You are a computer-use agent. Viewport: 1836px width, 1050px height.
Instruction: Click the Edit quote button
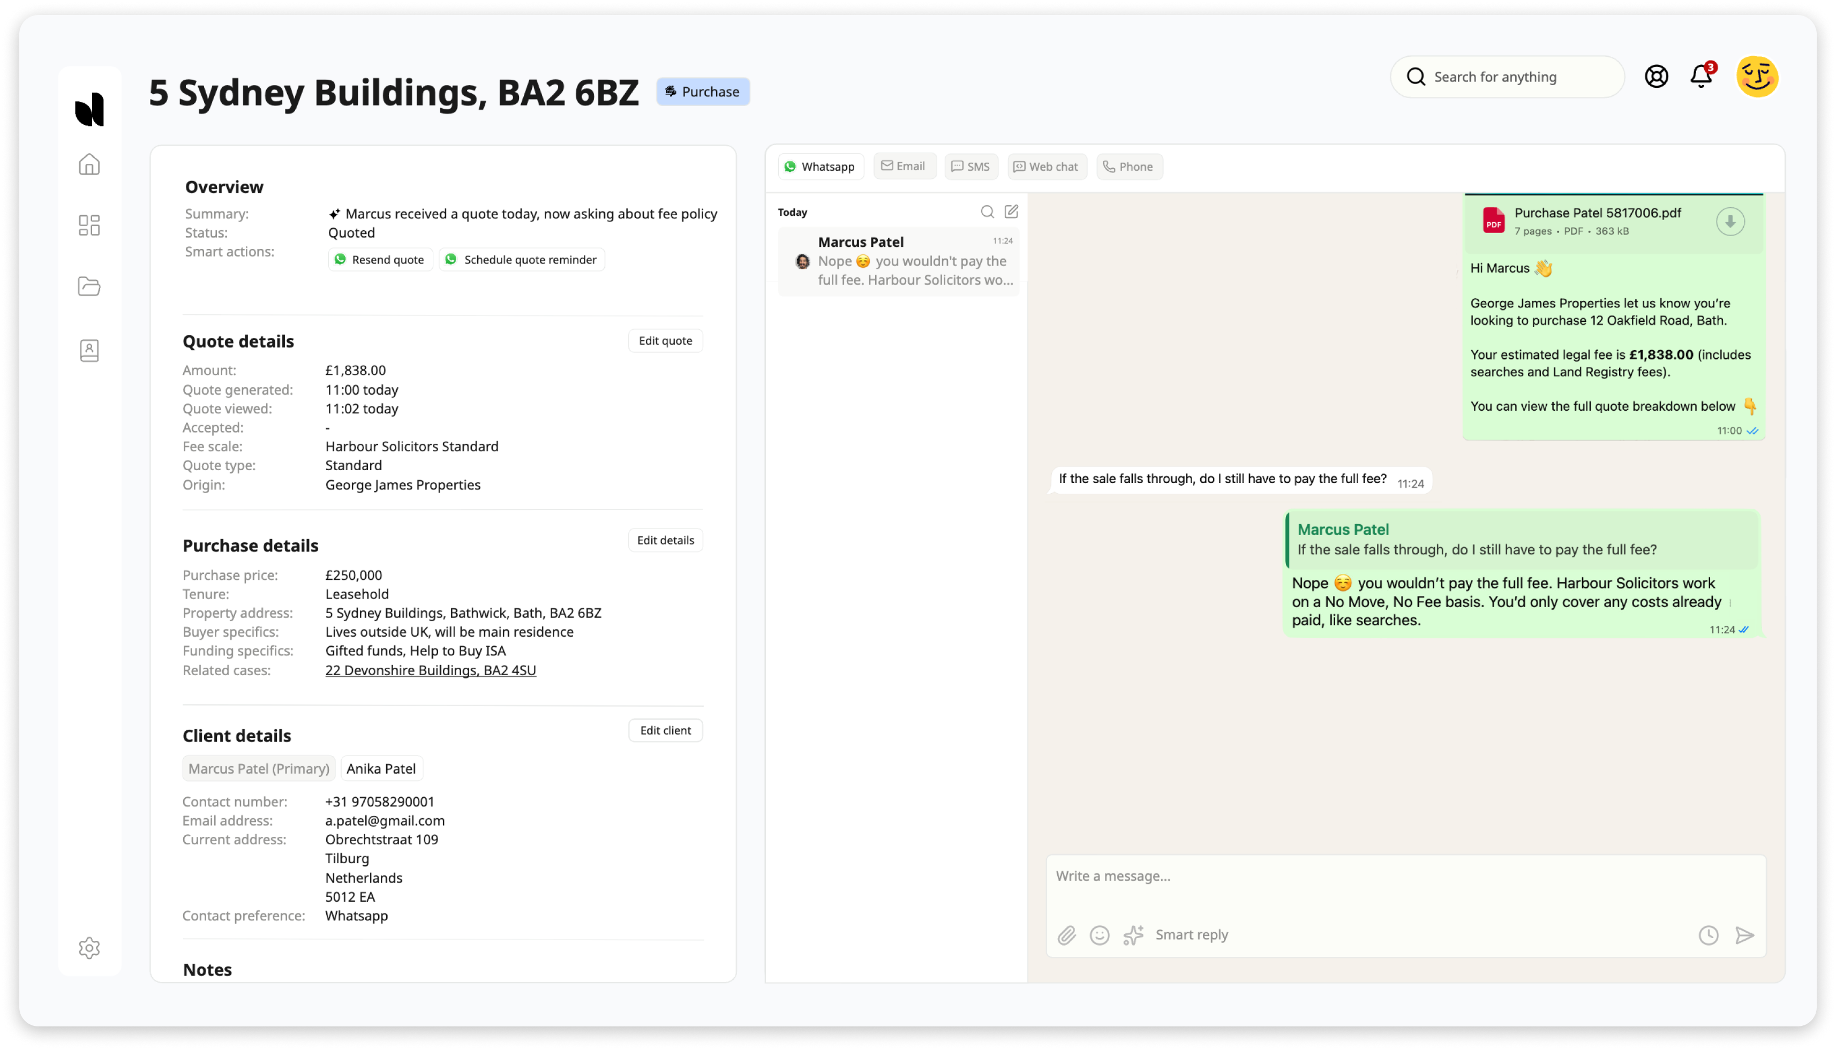click(665, 341)
